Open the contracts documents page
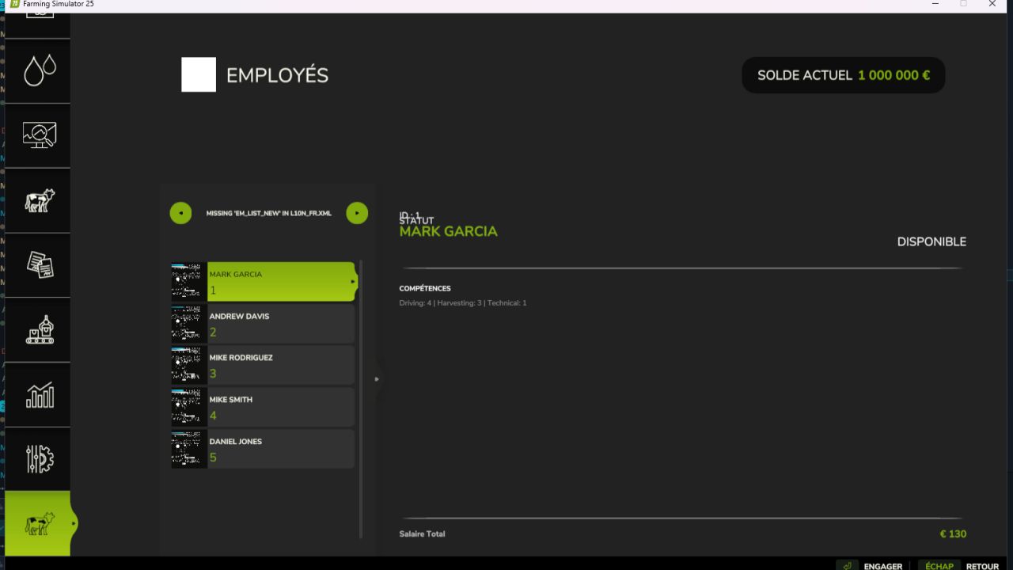Screen dimensions: 1013x570 (x=39, y=265)
